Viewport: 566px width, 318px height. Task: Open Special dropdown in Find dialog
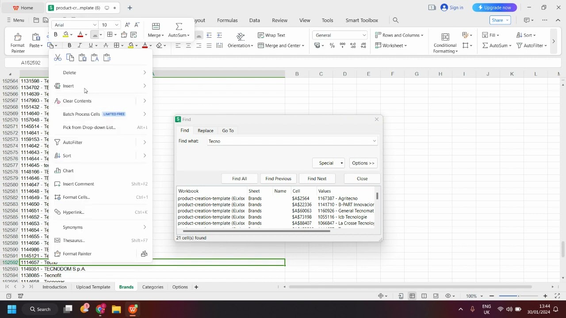click(329, 163)
